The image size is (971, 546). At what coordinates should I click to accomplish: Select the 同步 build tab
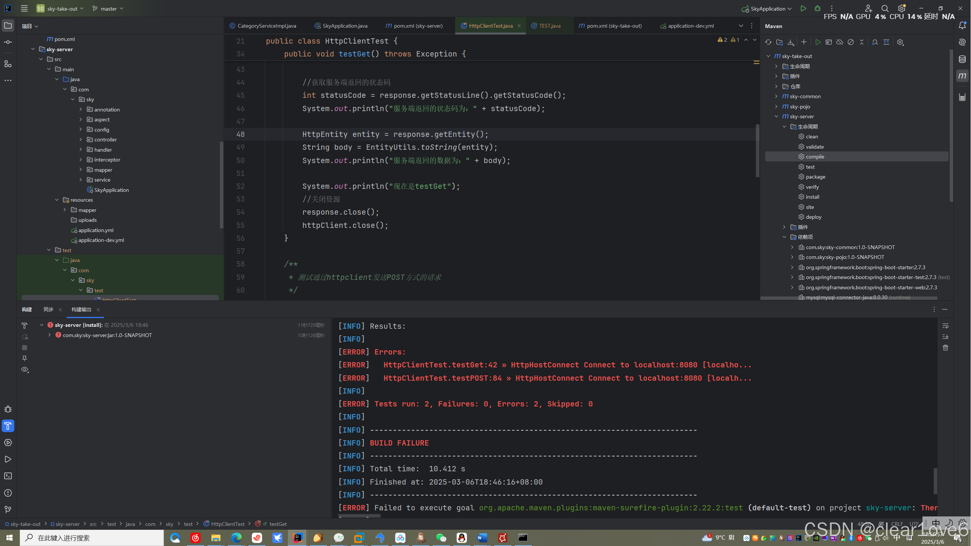[48, 309]
